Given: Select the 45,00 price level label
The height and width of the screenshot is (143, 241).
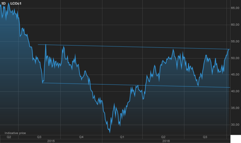Looking at the screenshot, I should point(235,75).
